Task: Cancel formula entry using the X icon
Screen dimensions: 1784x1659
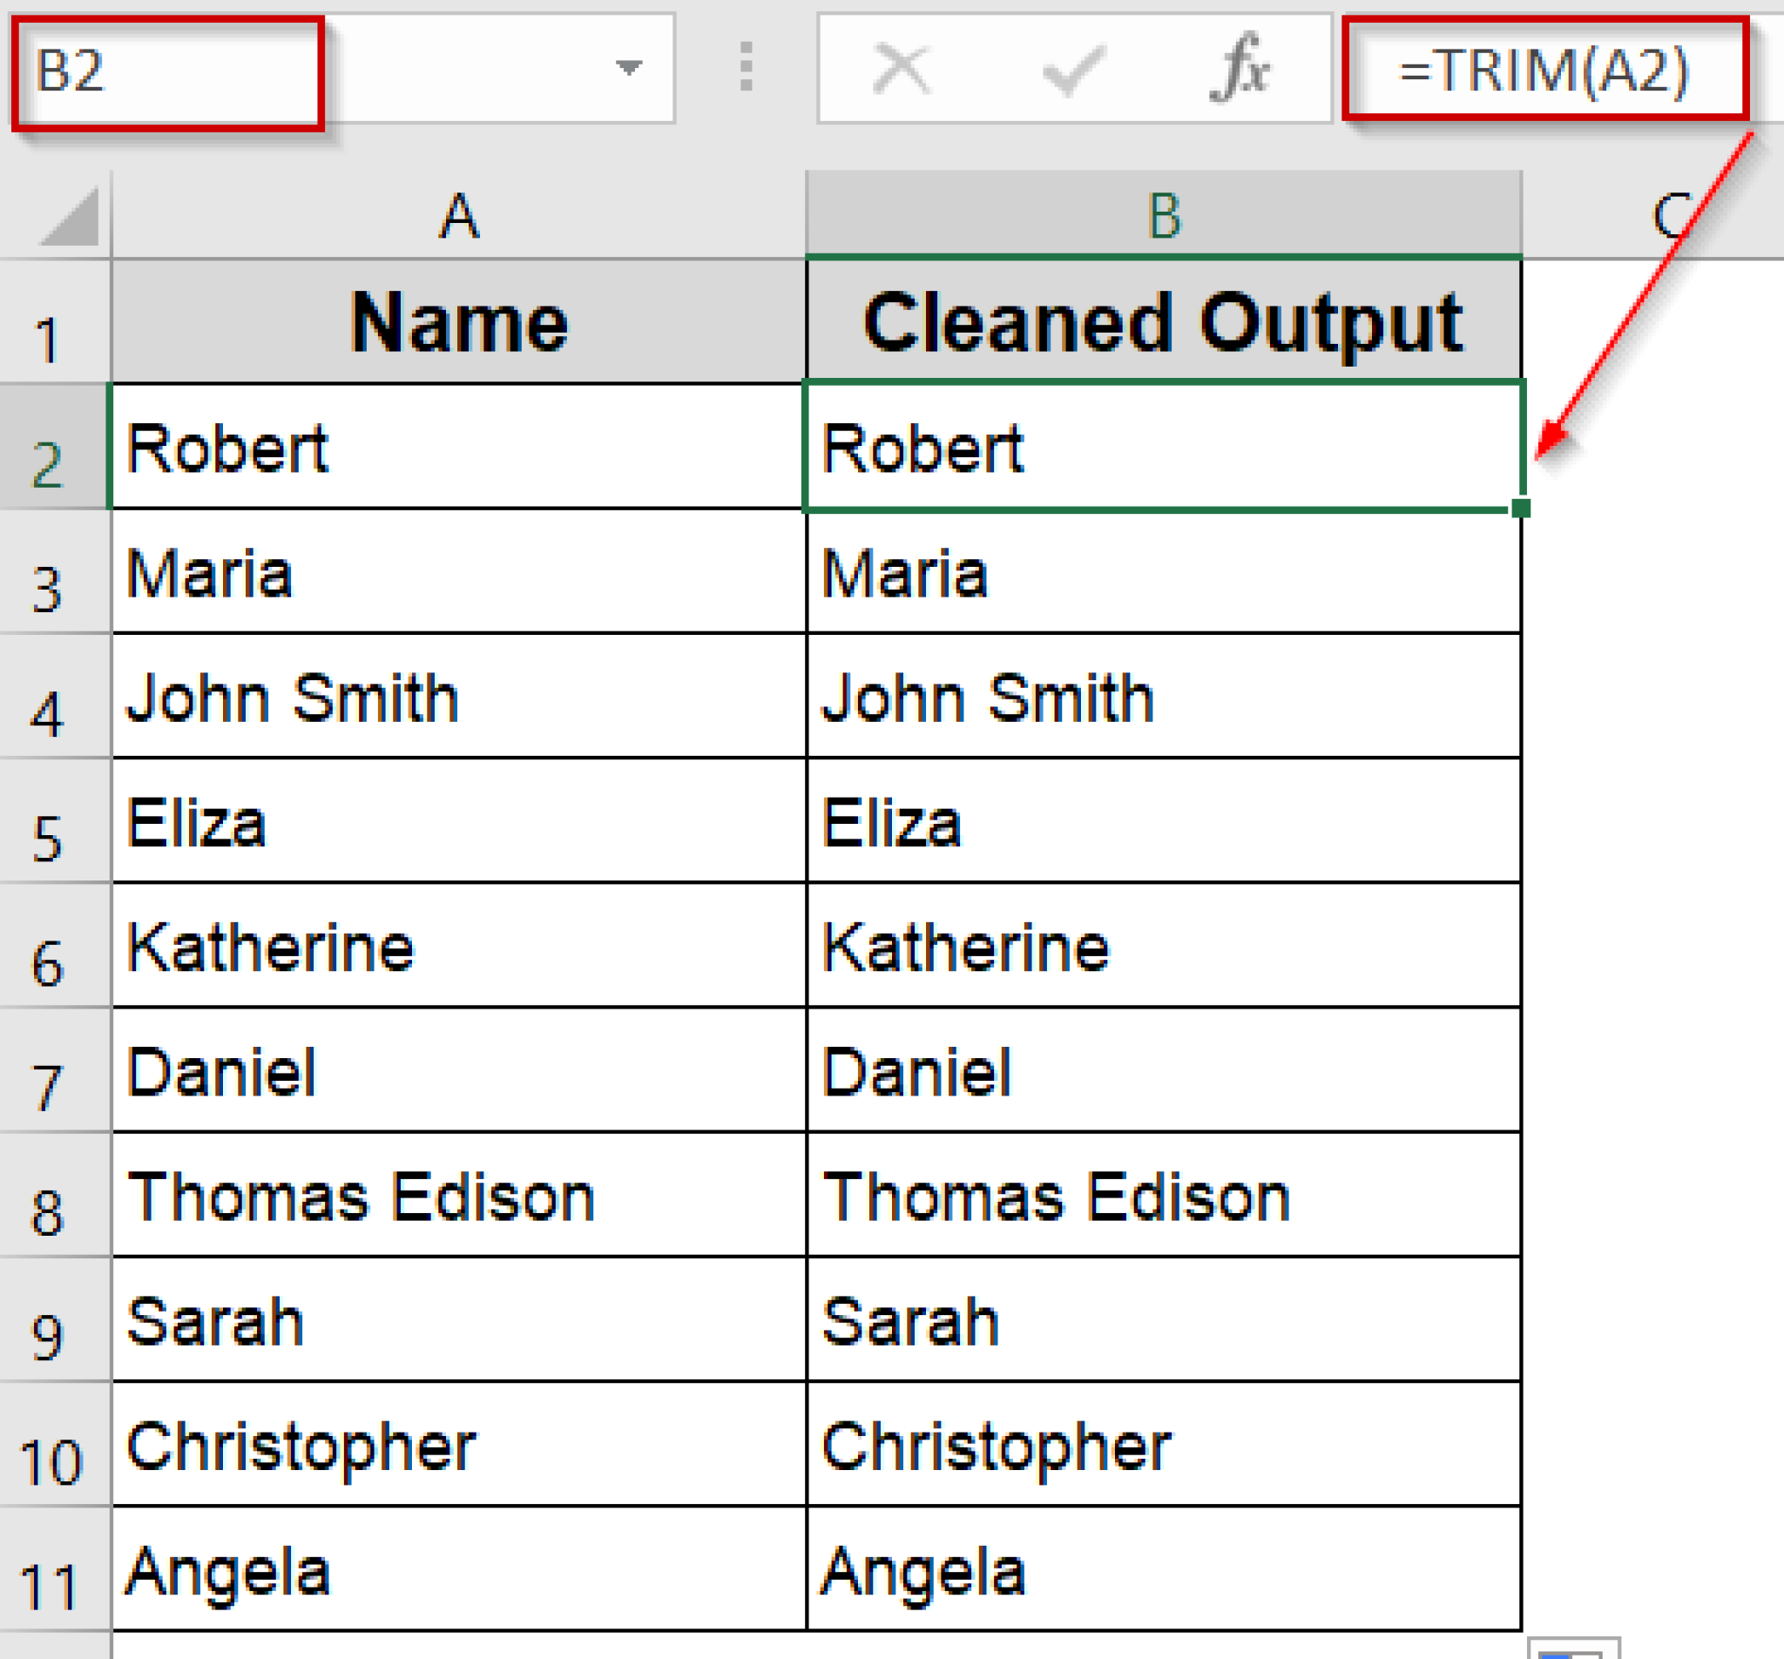Action: [903, 70]
